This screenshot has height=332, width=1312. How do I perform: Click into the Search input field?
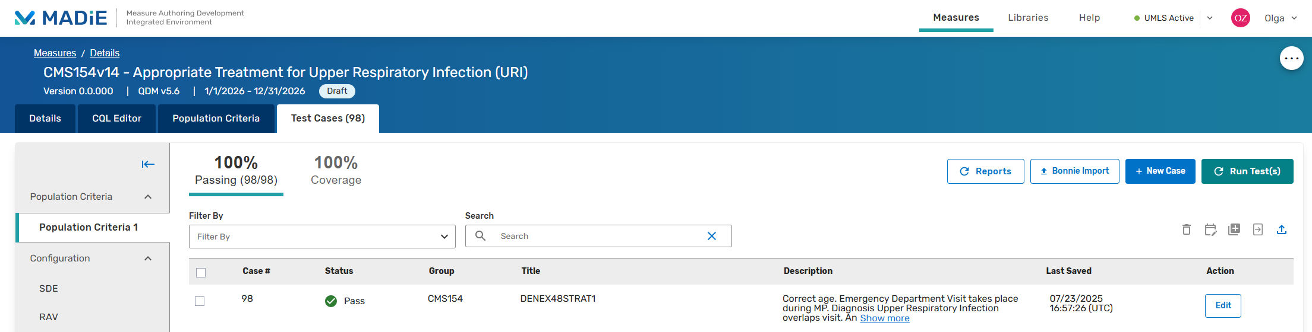[x=600, y=236]
